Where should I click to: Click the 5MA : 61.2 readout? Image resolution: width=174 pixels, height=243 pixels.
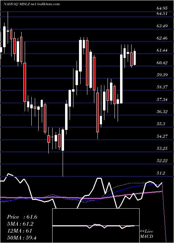pyautogui.click(x=20, y=224)
